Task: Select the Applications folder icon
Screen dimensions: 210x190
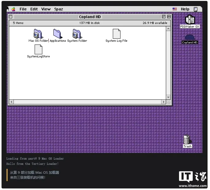Action: pyautogui.click(x=58, y=34)
